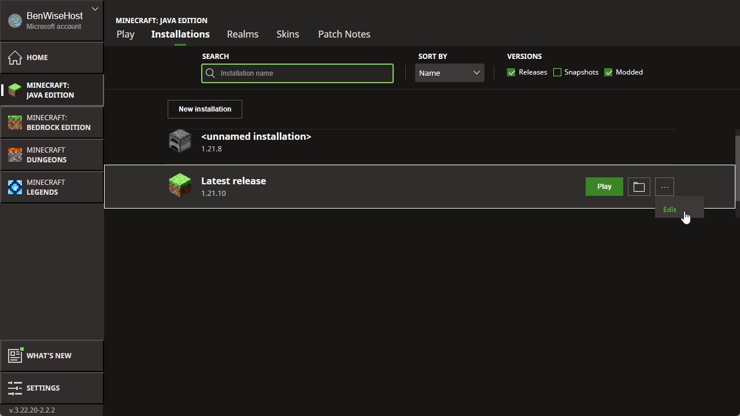Click the Microsoft account label
Image resolution: width=740 pixels, height=416 pixels.
54,27
